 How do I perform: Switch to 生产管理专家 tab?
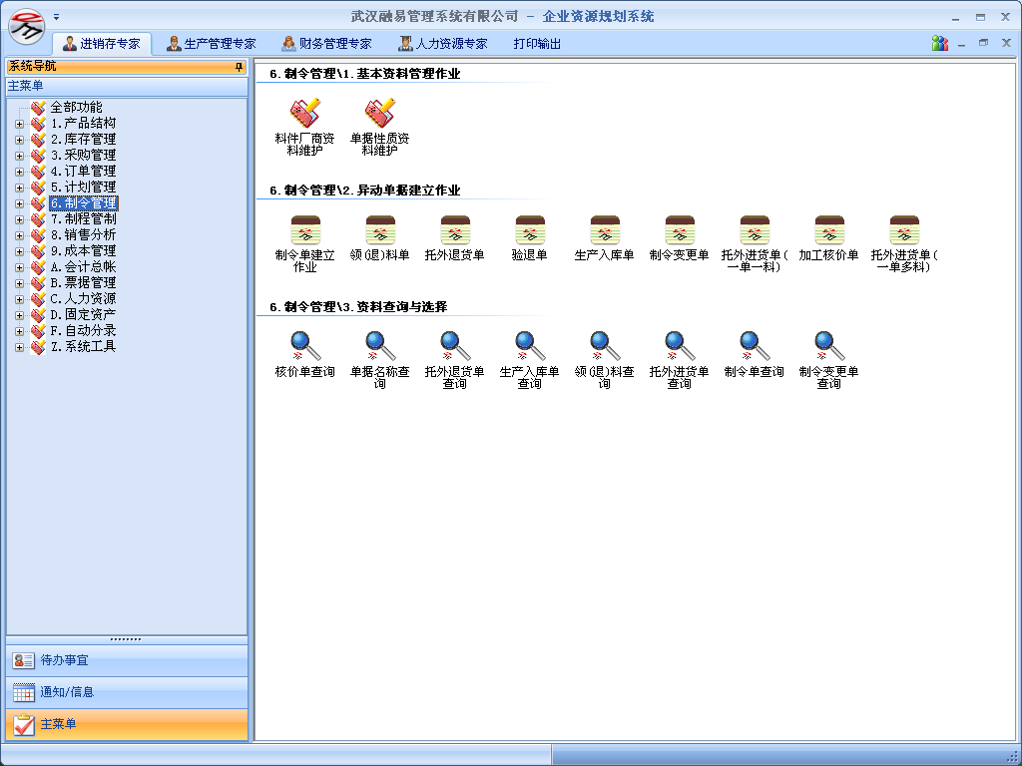pyautogui.click(x=211, y=44)
